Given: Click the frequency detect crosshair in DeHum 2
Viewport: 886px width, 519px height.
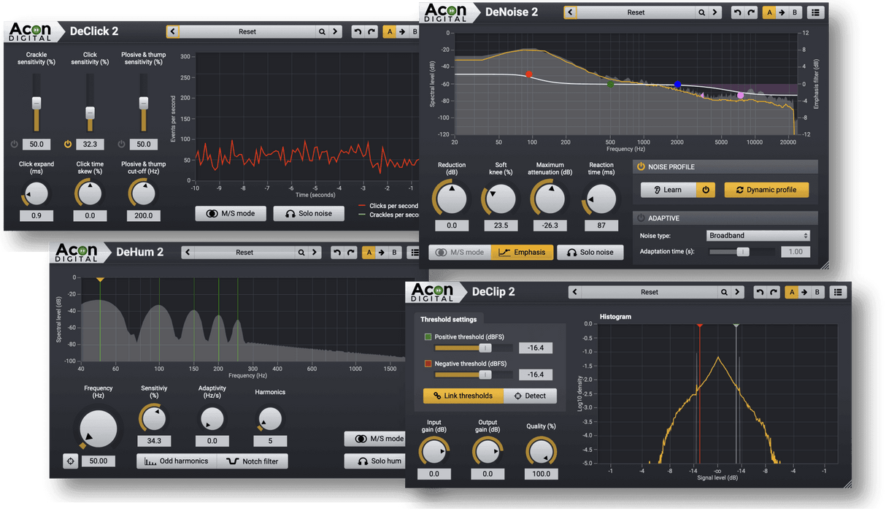Looking at the screenshot, I should point(70,461).
